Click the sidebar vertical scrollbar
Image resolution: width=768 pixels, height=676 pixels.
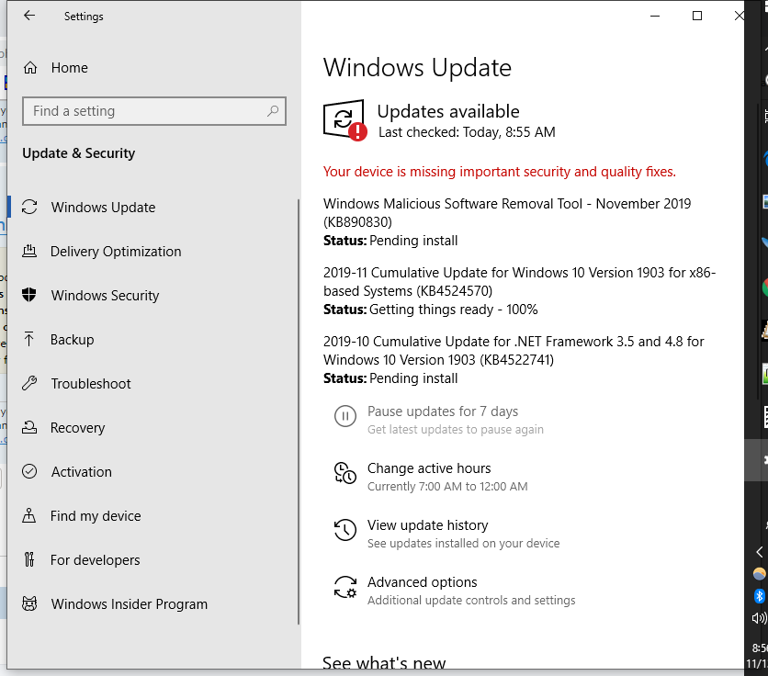(299, 411)
